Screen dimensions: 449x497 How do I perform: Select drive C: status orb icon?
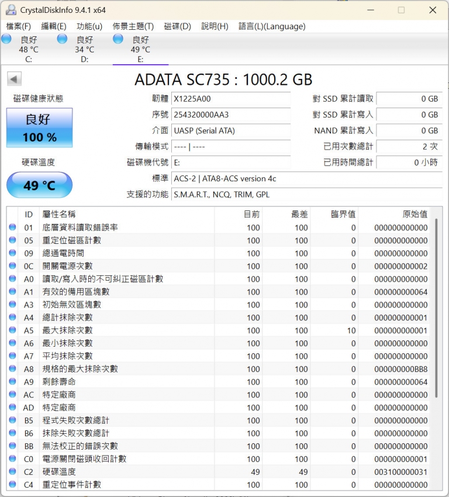[x=6, y=39]
